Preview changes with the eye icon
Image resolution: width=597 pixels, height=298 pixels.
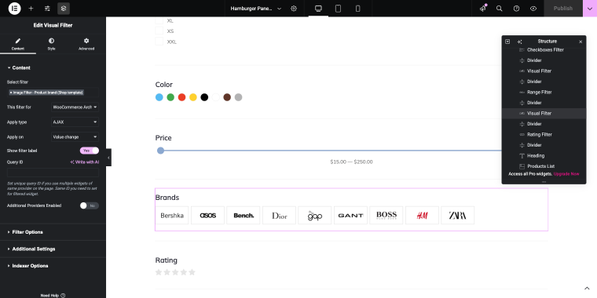[x=533, y=9]
